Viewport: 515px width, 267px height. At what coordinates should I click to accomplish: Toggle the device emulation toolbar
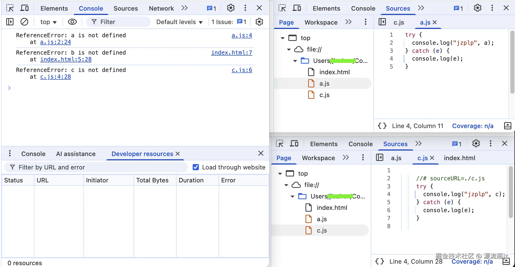tap(24, 8)
